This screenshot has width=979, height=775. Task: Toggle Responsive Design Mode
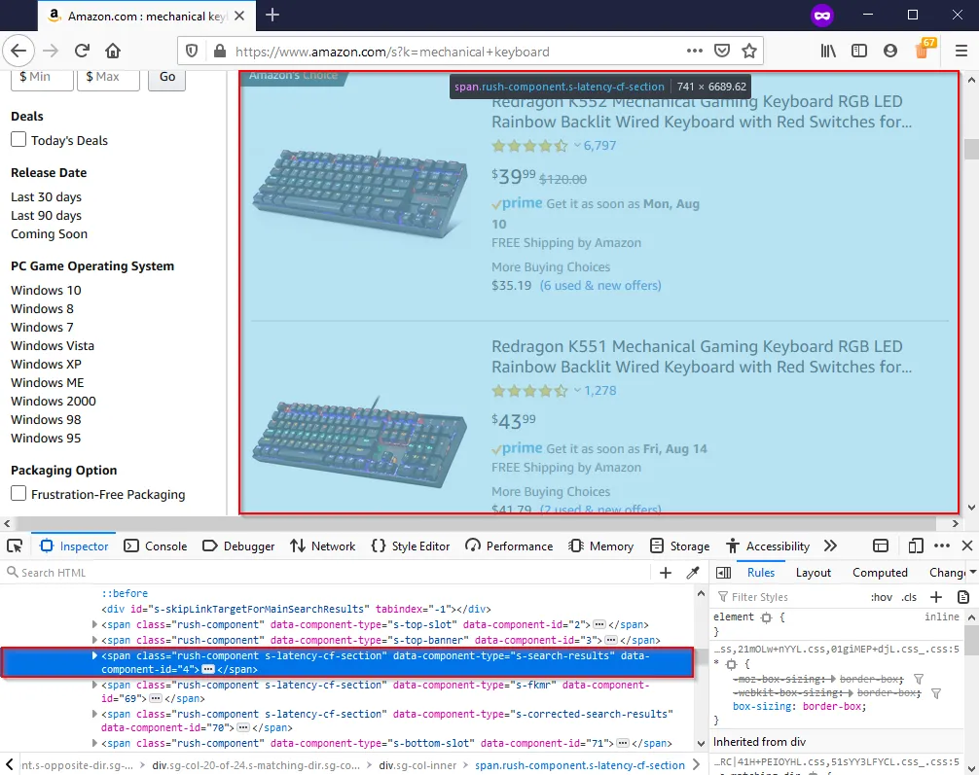point(916,546)
